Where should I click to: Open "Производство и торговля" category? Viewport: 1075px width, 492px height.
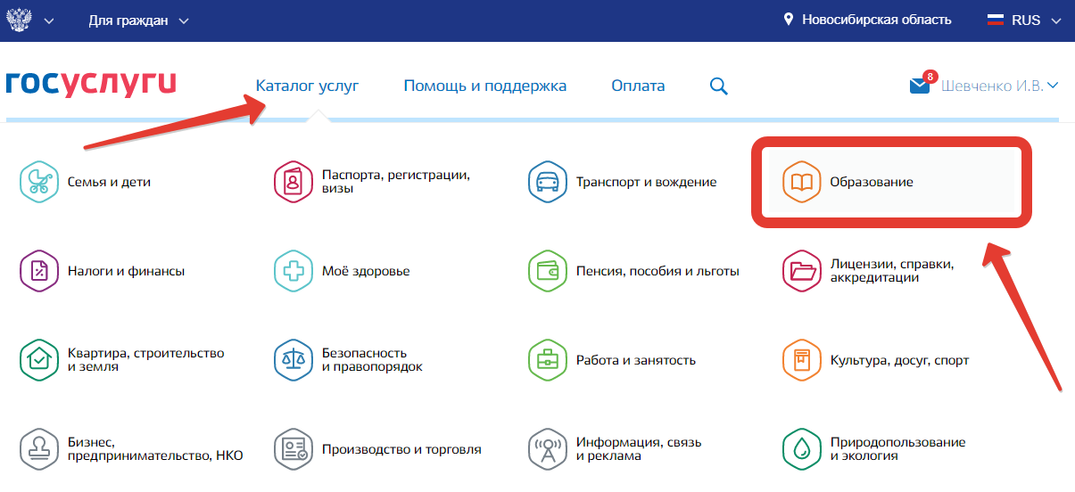click(x=401, y=449)
